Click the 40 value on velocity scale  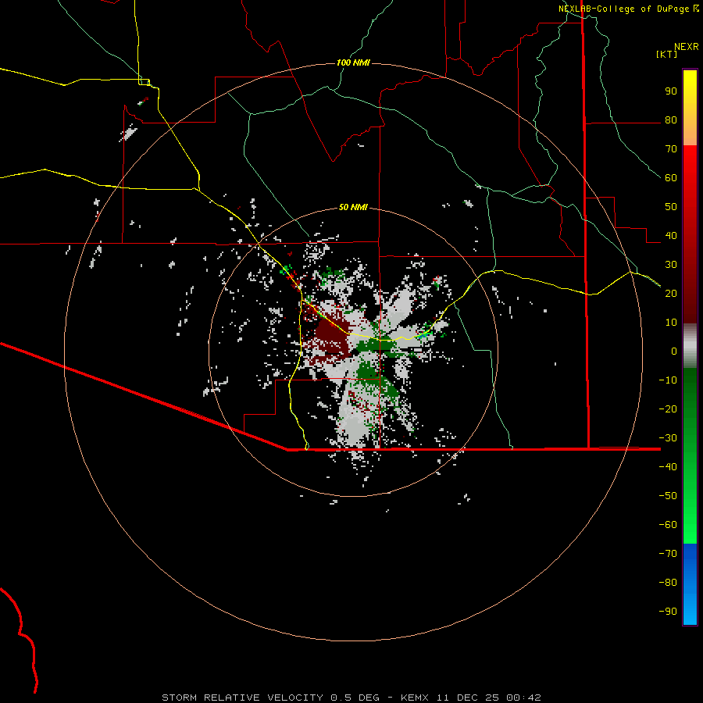(671, 235)
